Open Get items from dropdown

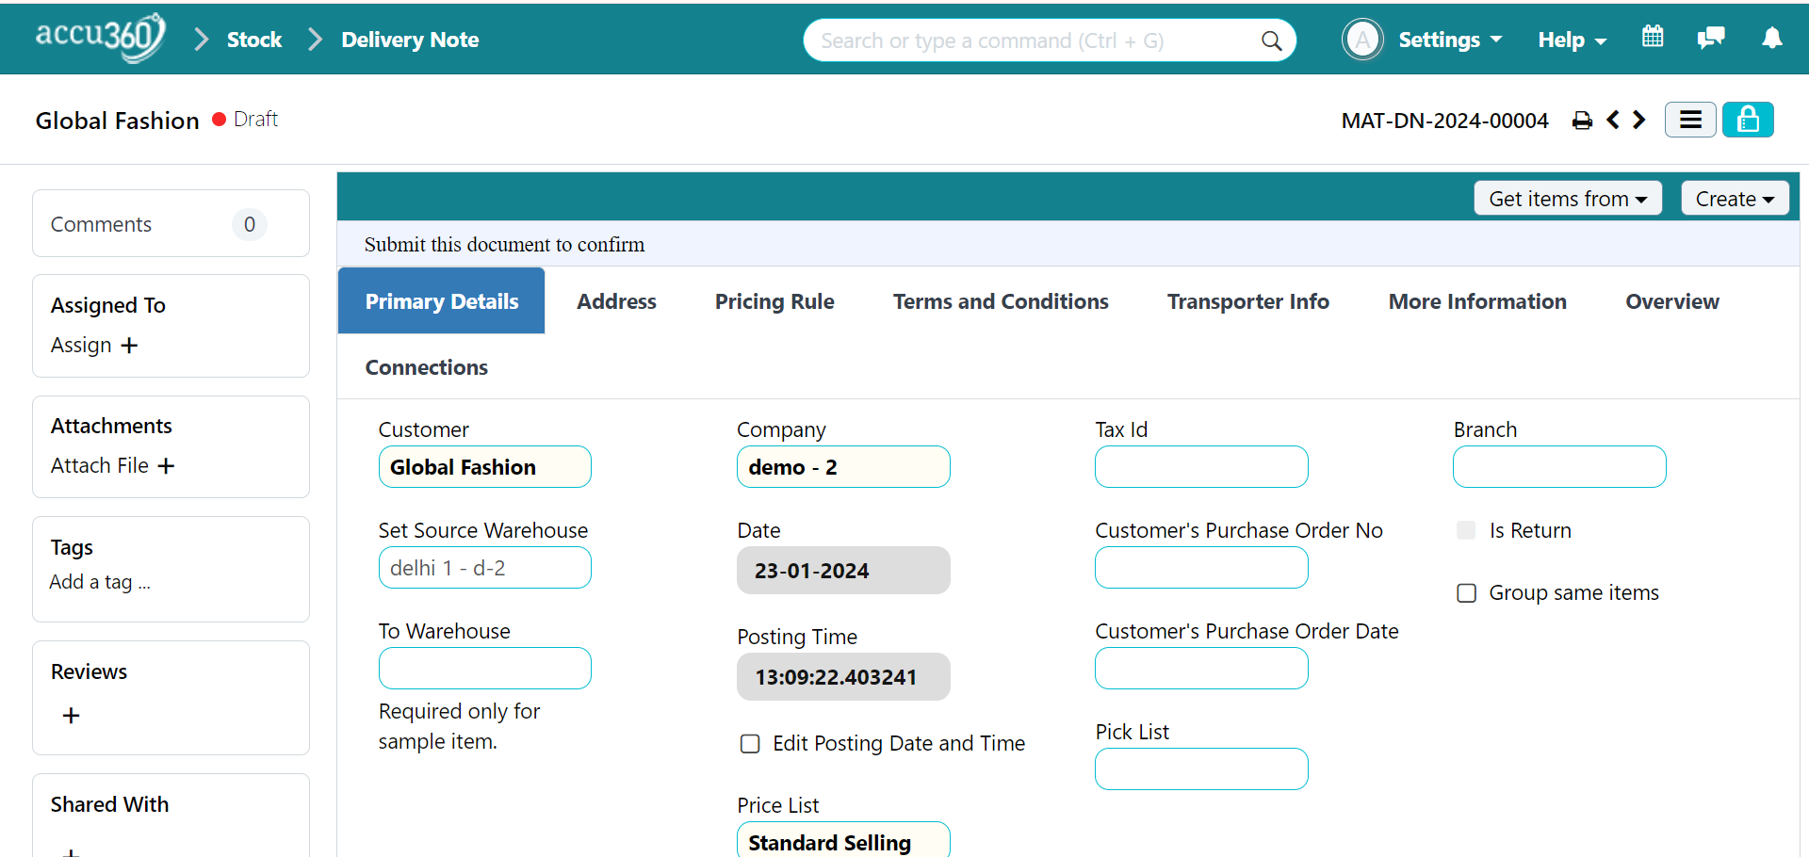pos(1568,199)
